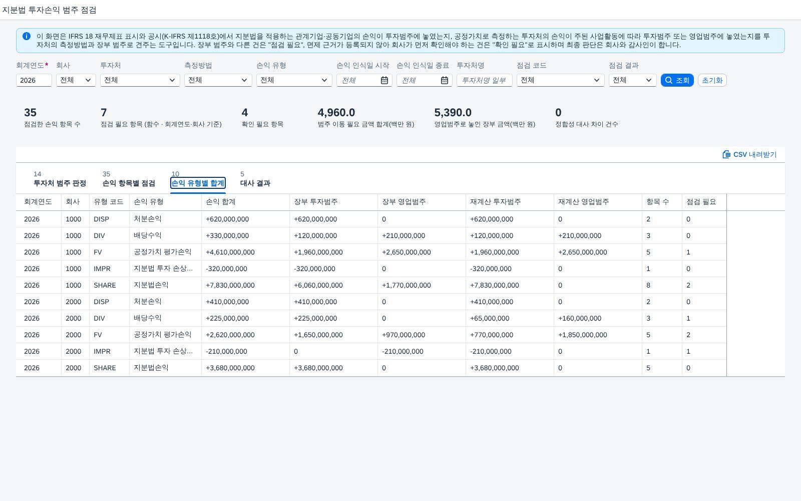Click the 회계연도 input field with 2026
The width and height of the screenshot is (801, 501).
34,80
